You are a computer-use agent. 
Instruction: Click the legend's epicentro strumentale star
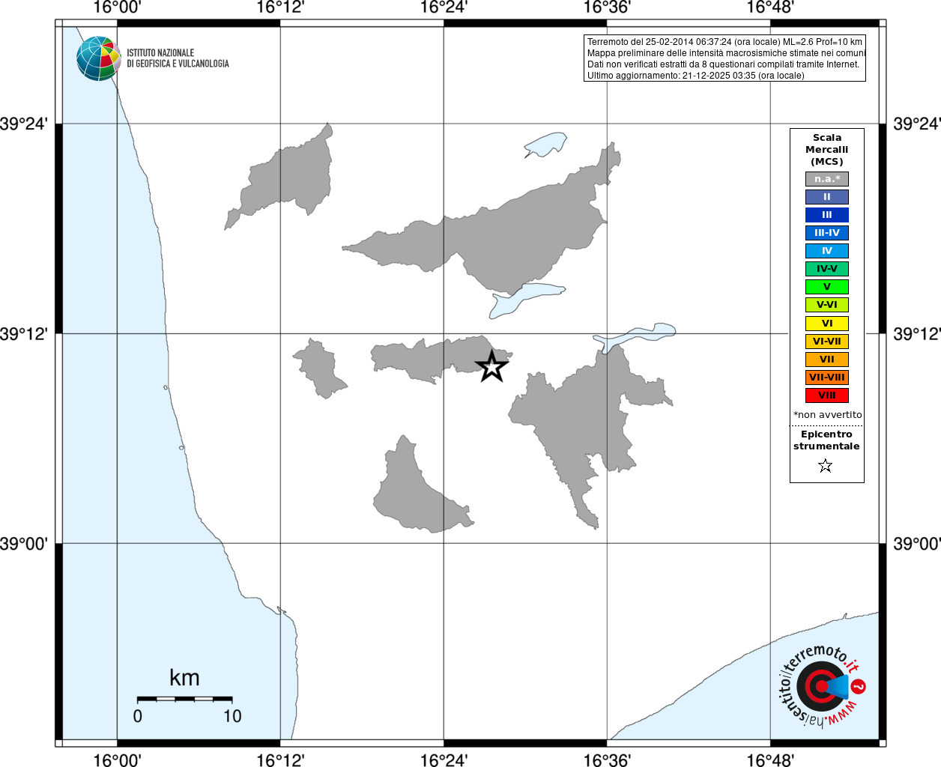(826, 466)
